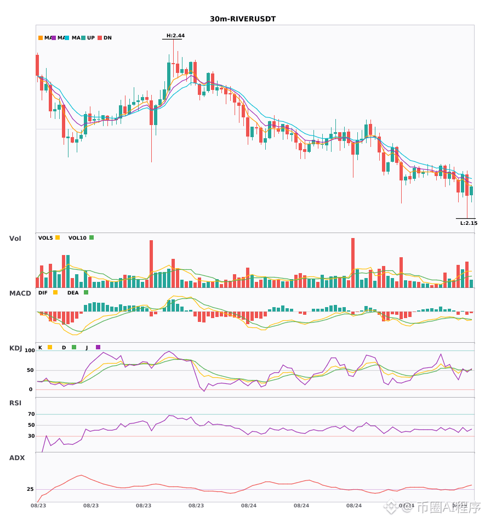Click the DEA legend label

click(x=73, y=293)
